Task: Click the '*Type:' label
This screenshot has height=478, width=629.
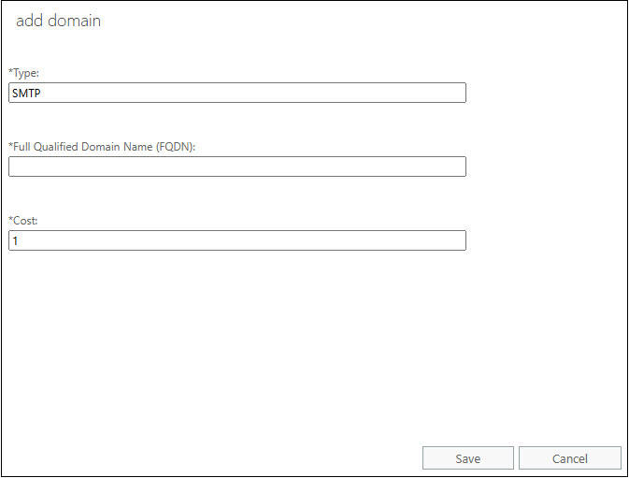Action: [23, 73]
